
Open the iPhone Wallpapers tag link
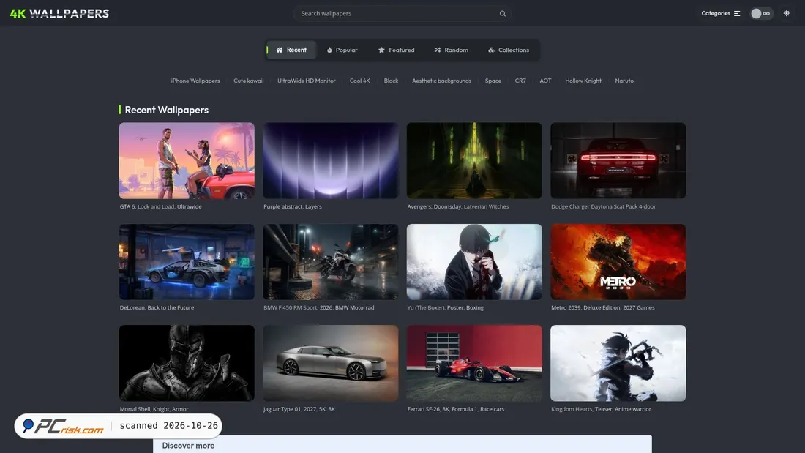[x=195, y=81]
